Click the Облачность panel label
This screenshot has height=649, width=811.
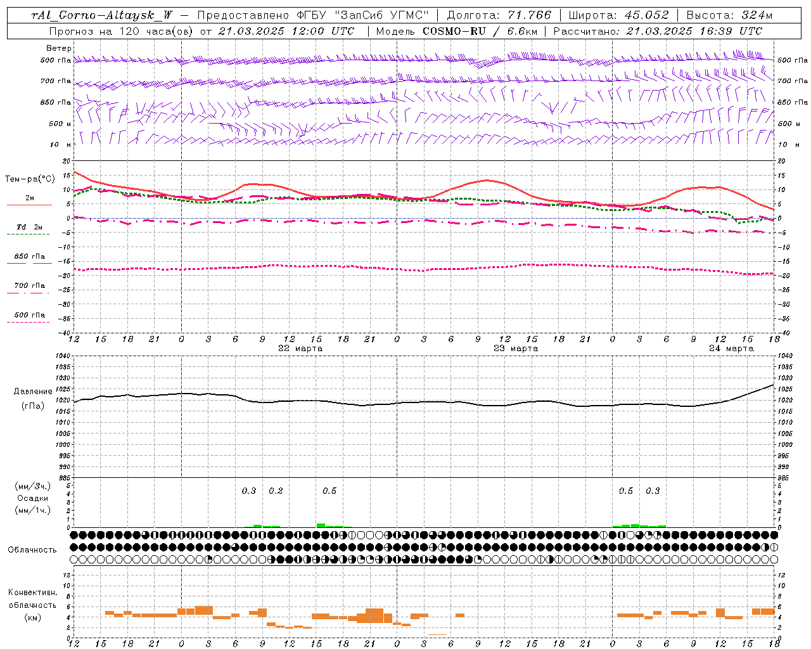(x=32, y=549)
